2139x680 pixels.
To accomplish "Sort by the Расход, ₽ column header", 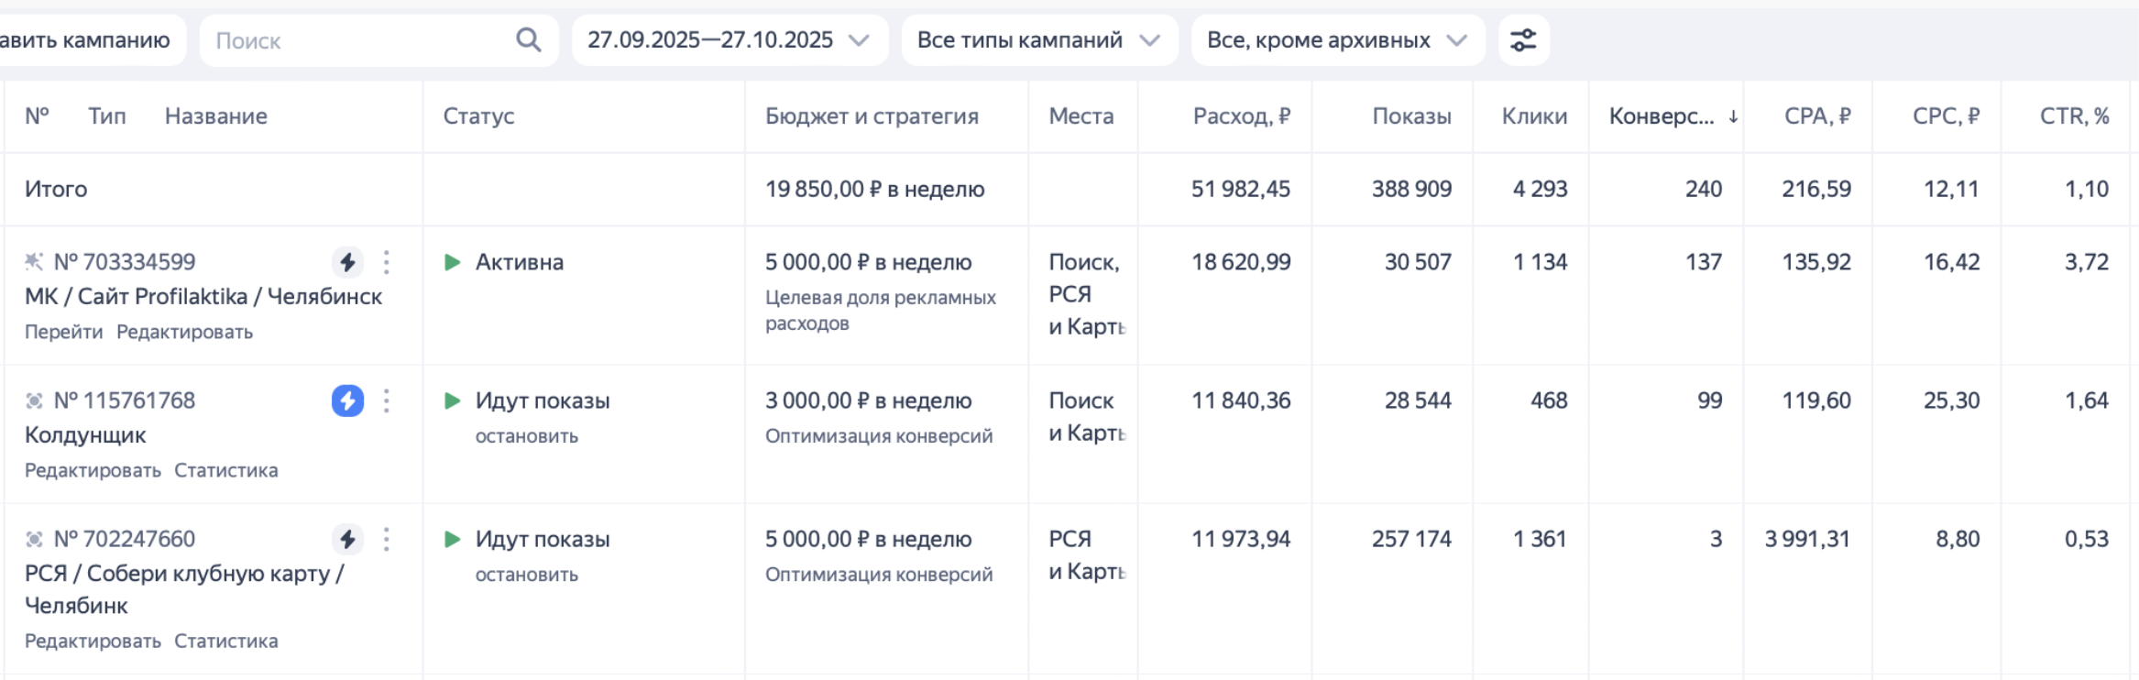I will point(1241,116).
